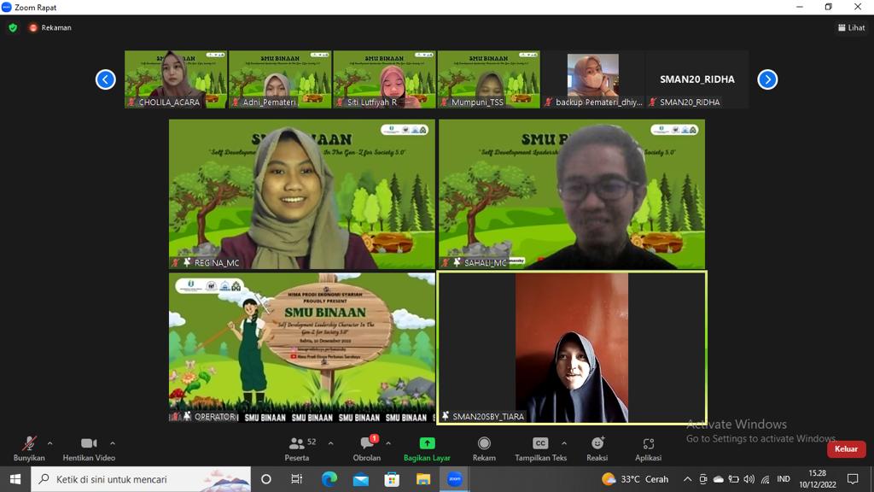The height and width of the screenshot is (492, 874).
Task: Click the Rekaman recording indicator
Action: coord(50,27)
